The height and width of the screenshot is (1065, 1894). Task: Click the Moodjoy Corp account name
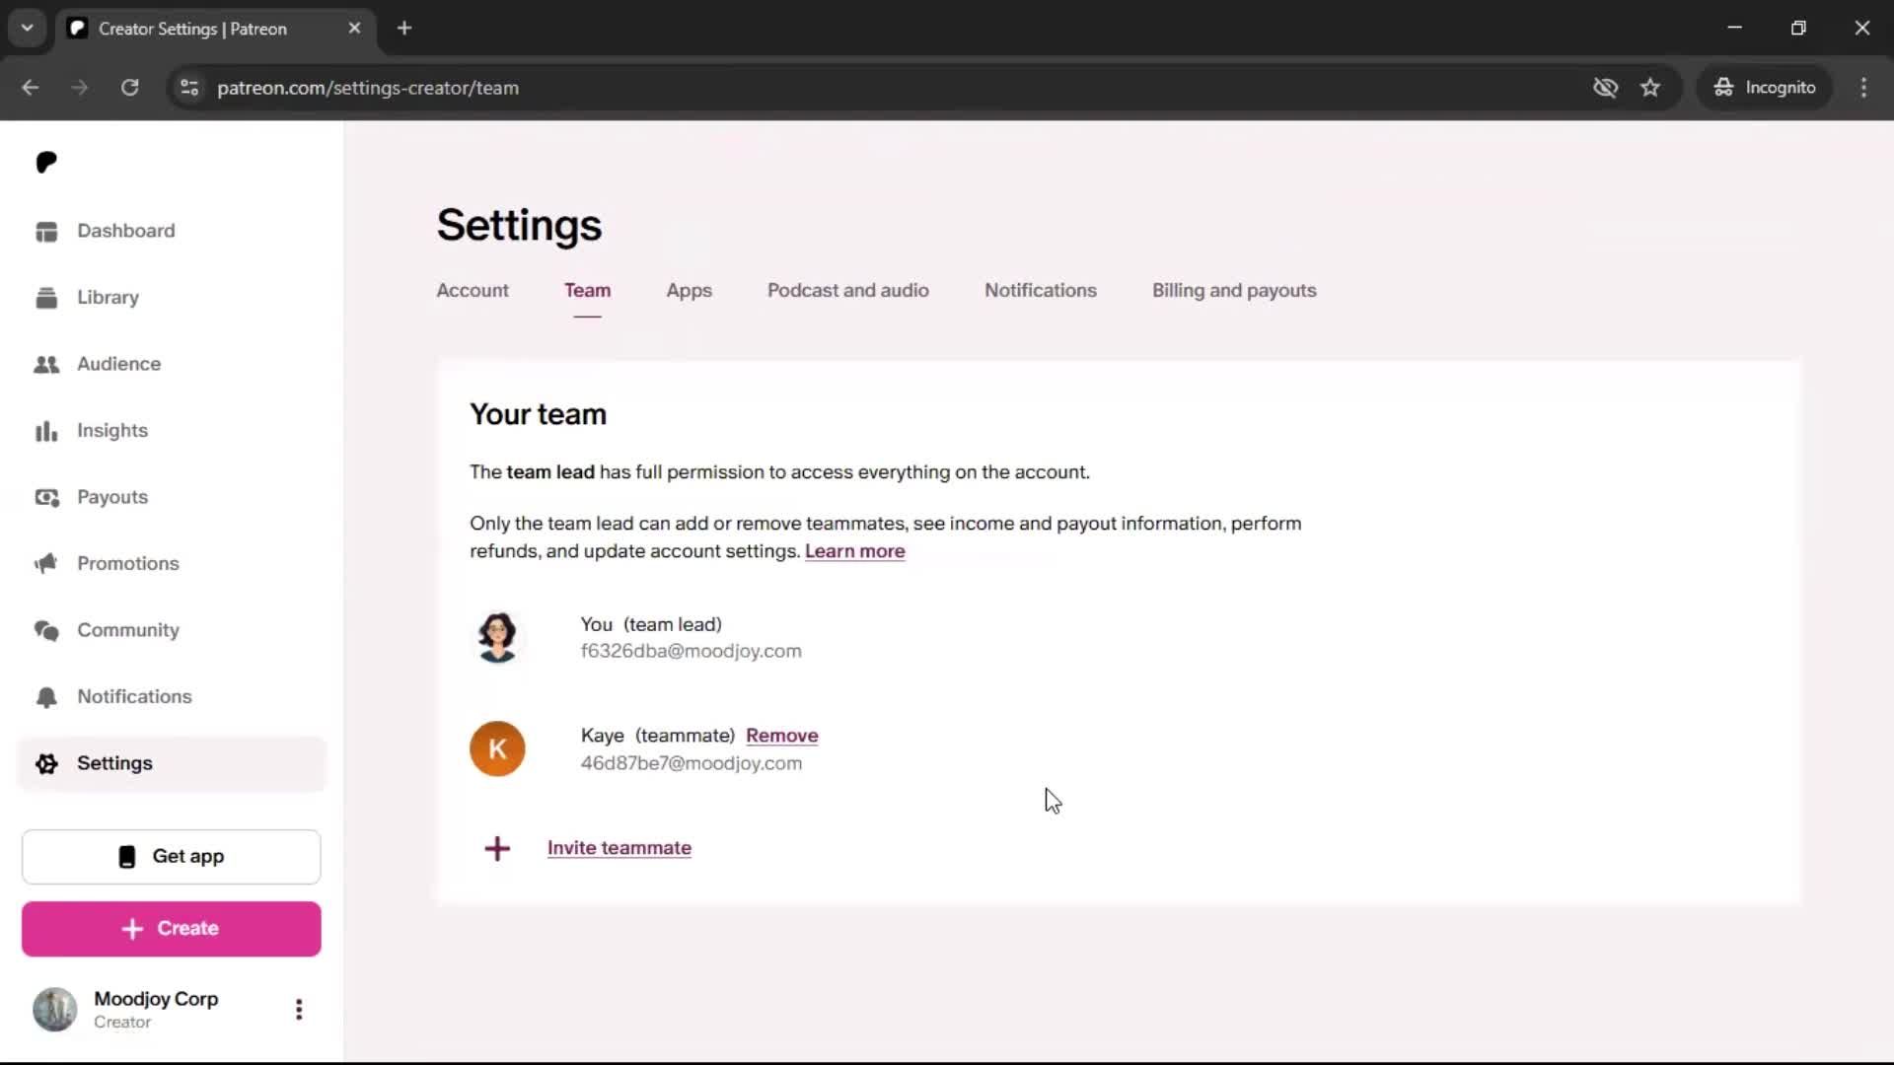(x=156, y=999)
